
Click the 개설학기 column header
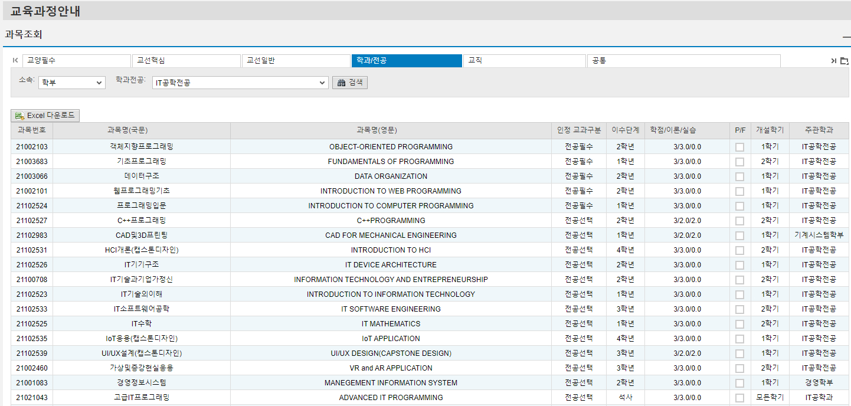tap(770, 130)
